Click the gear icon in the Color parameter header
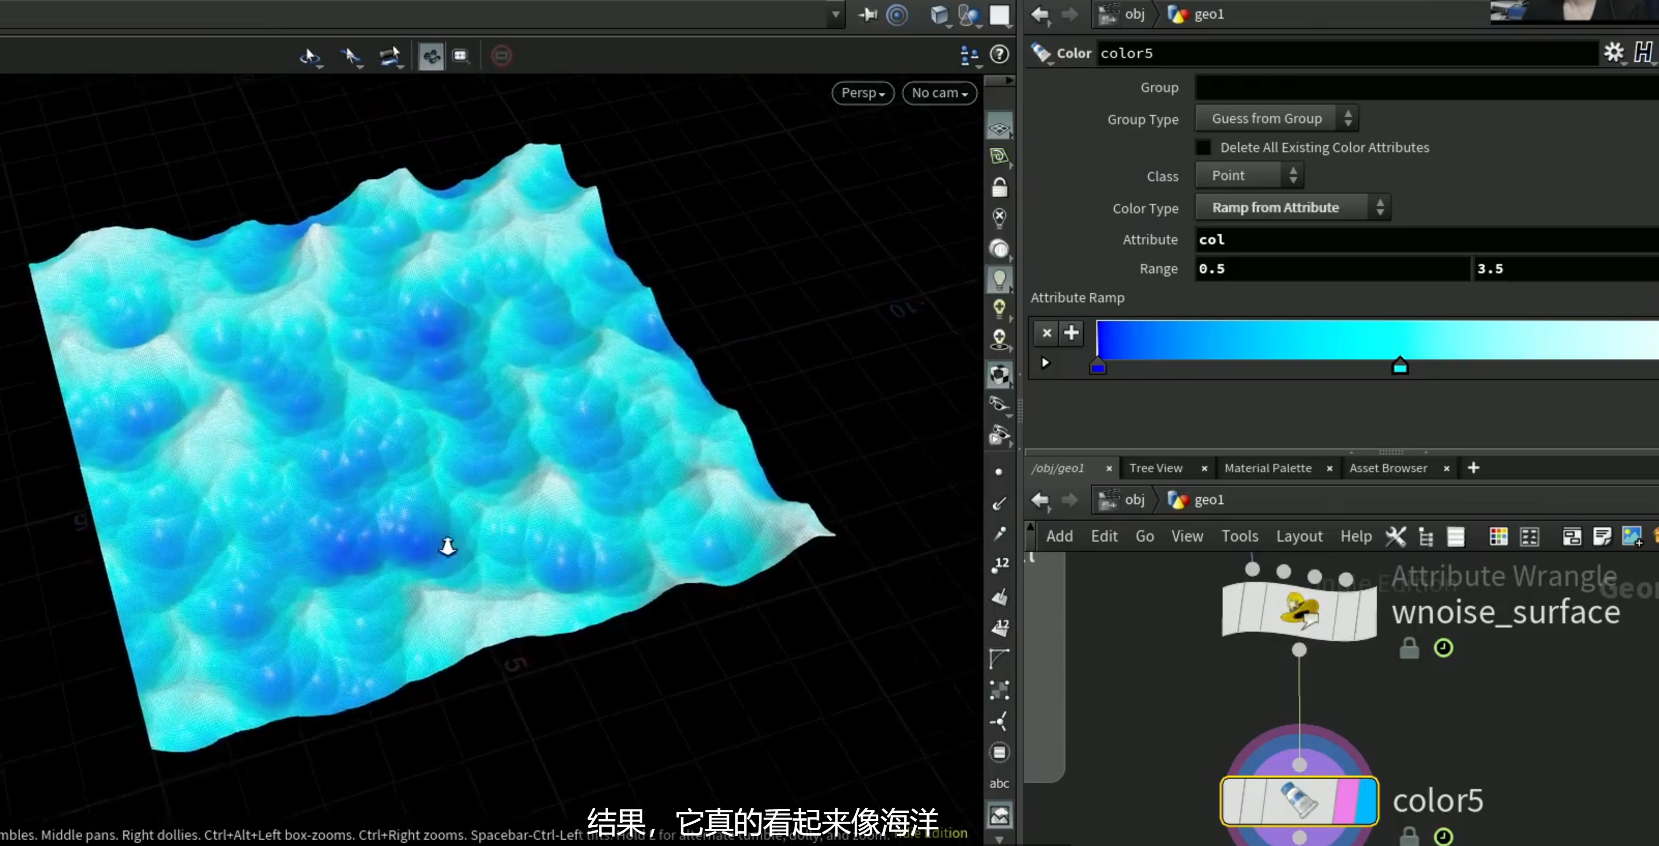Viewport: 1659px width, 846px height. coord(1613,53)
